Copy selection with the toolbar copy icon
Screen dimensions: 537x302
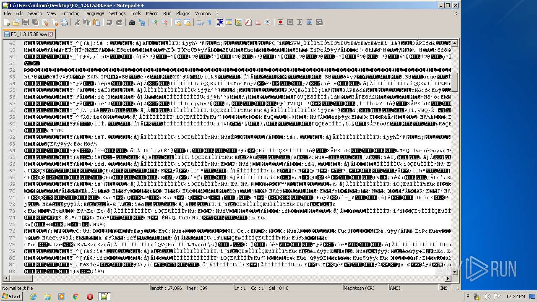point(86,22)
